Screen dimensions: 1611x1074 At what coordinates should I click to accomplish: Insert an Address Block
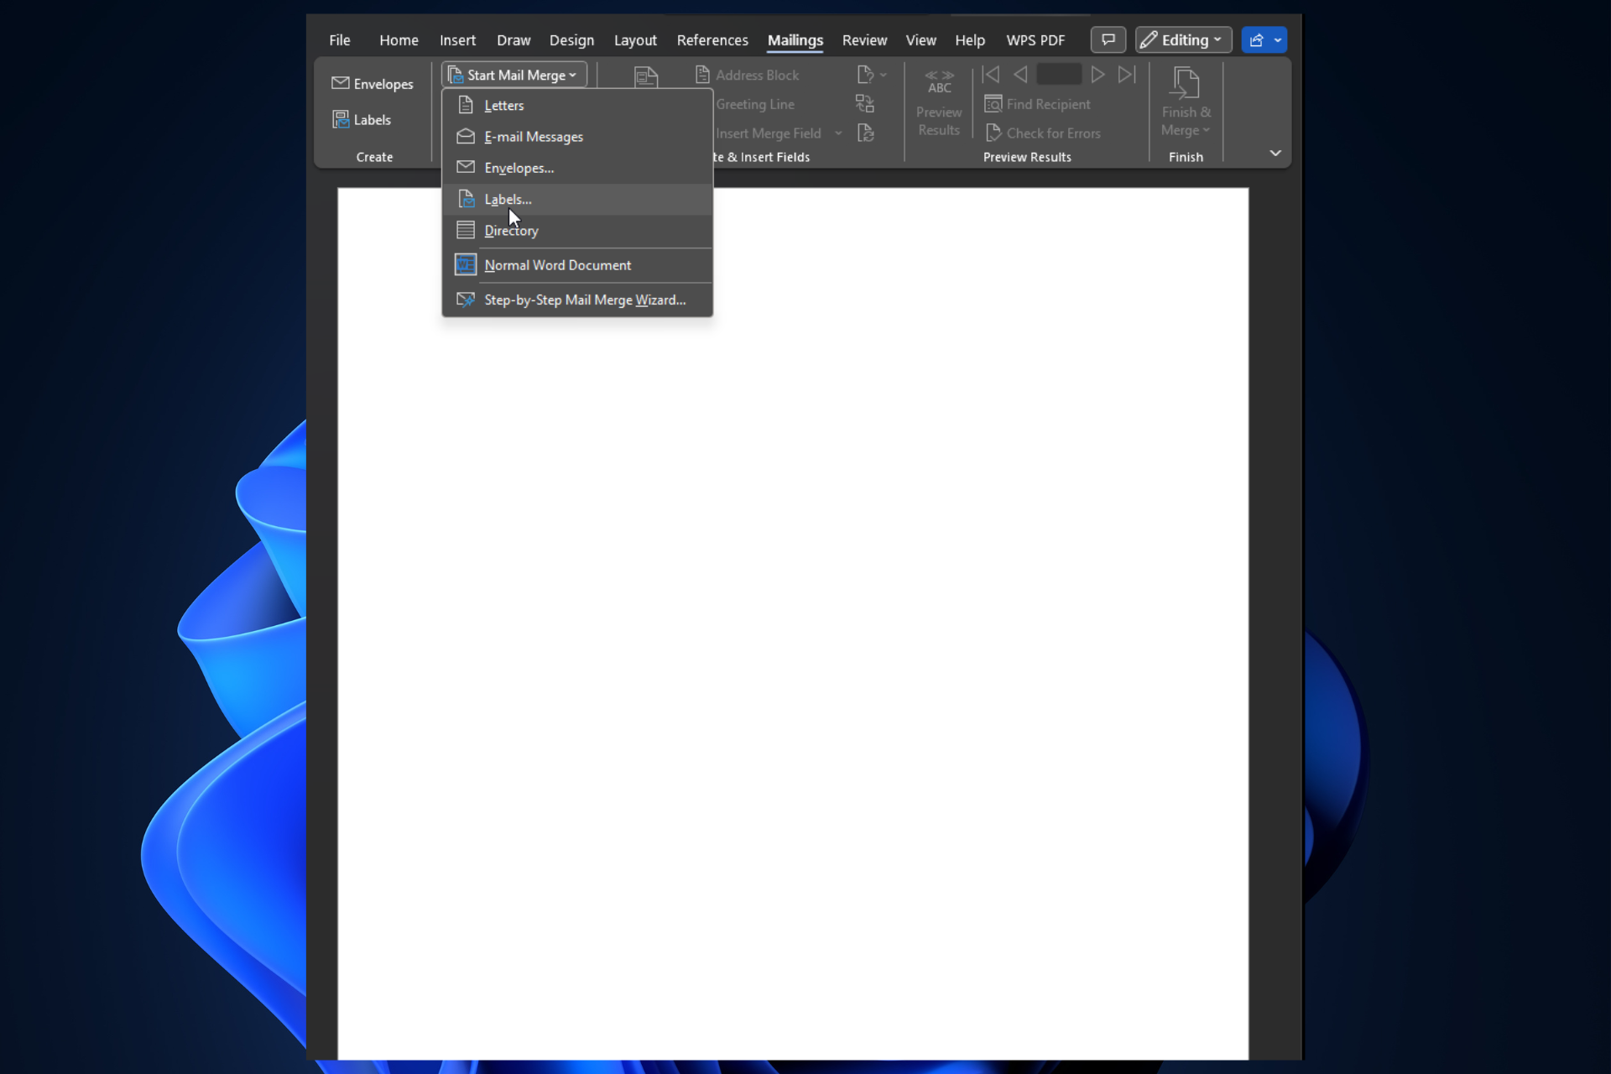pyautogui.click(x=747, y=75)
